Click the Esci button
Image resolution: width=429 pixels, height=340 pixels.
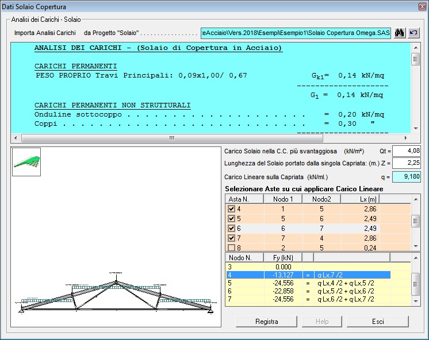(378, 322)
